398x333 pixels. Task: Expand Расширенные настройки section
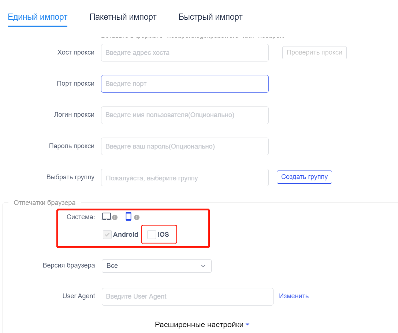click(x=202, y=325)
